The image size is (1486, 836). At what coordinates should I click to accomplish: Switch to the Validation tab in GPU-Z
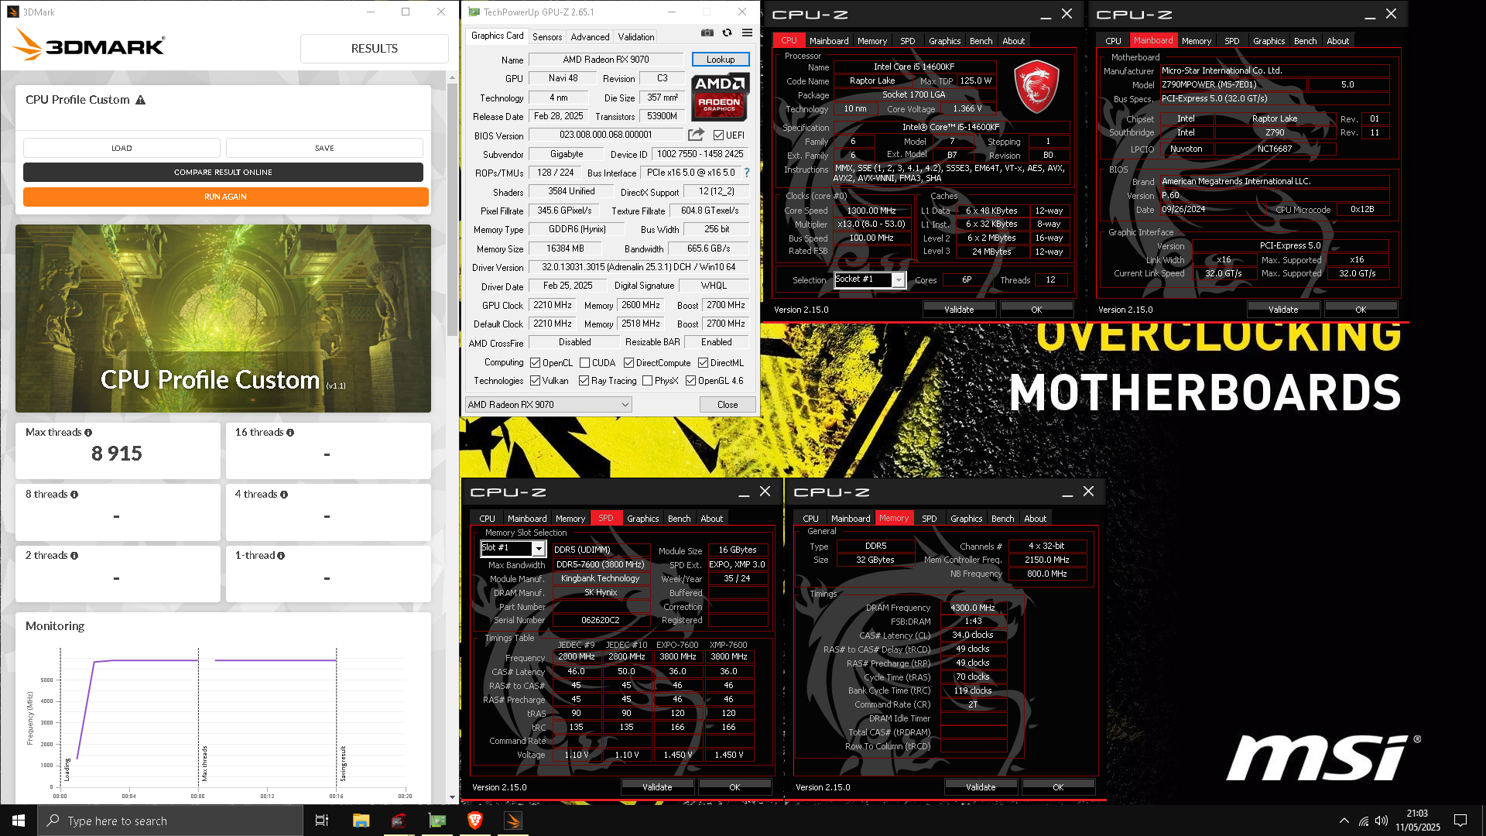point(636,36)
